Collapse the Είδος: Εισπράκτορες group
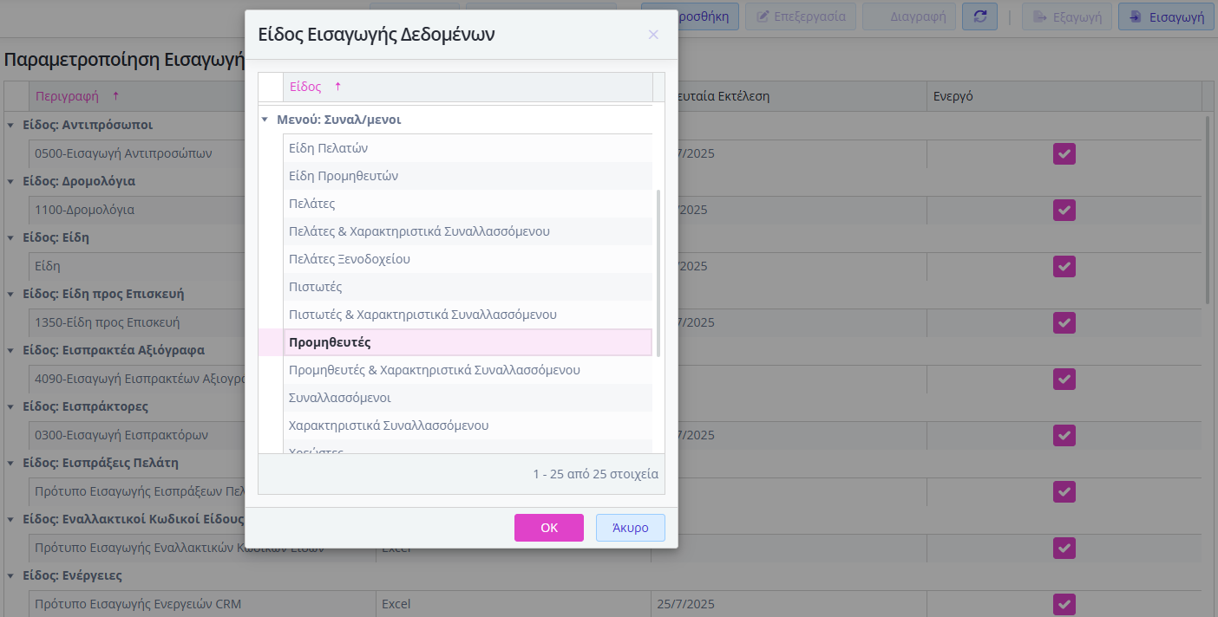The height and width of the screenshot is (617, 1218). click(x=10, y=406)
